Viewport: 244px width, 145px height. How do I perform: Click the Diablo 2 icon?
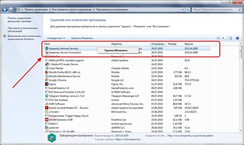[x=47, y=124]
